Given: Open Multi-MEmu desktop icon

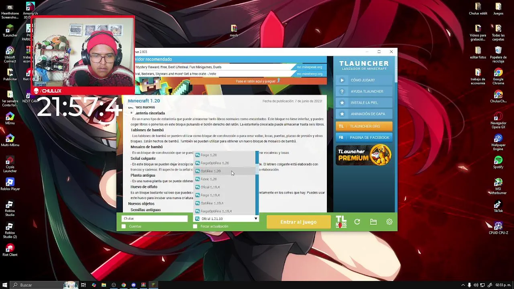Looking at the screenshot, I should [x=10, y=140].
